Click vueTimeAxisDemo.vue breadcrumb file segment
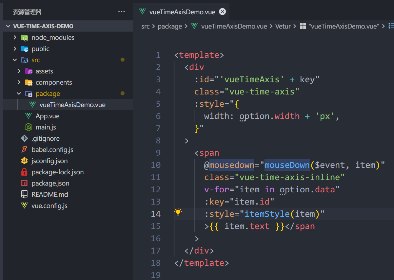 pyautogui.click(x=234, y=26)
